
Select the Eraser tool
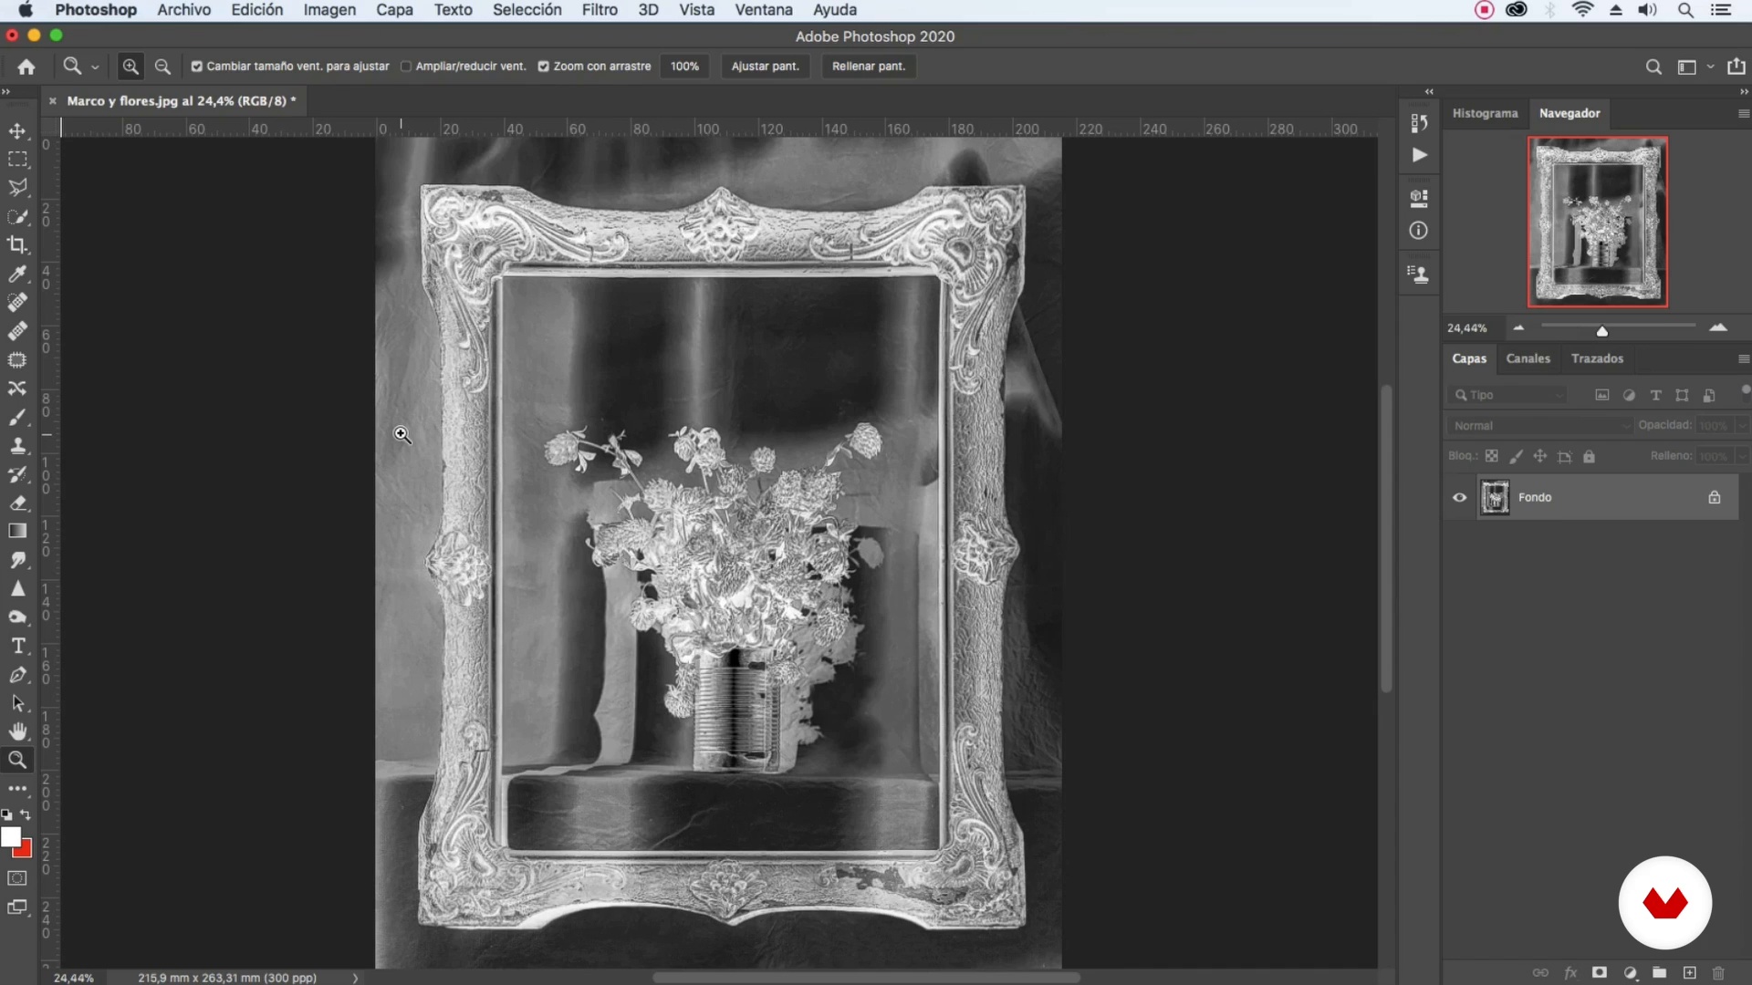(17, 503)
